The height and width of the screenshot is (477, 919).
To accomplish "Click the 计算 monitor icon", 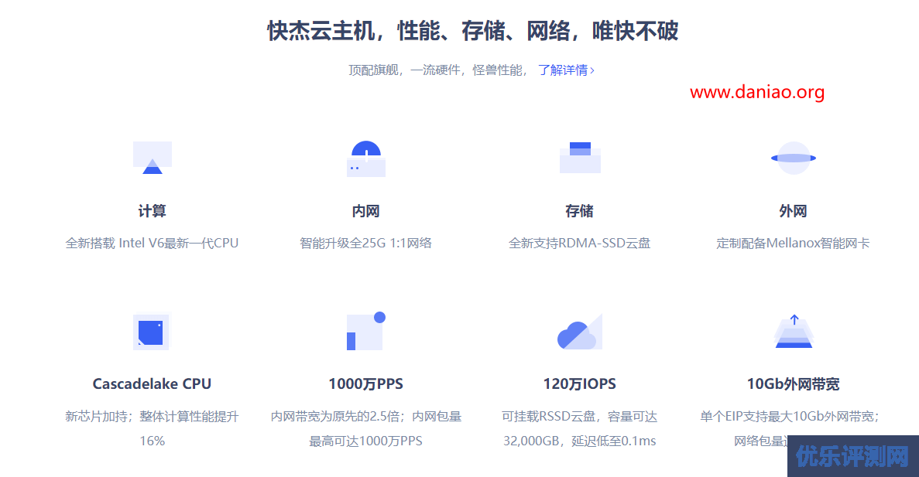I will (x=152, y=158).
